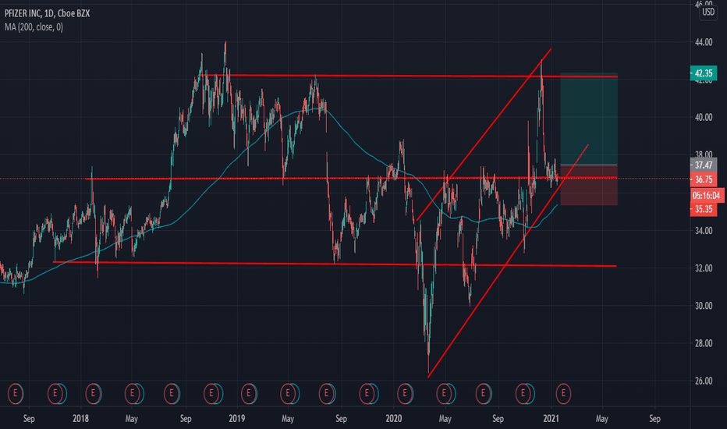727x429 pixels.
Task: Click the 40.00 price axis label
Action: coord(704,117)
